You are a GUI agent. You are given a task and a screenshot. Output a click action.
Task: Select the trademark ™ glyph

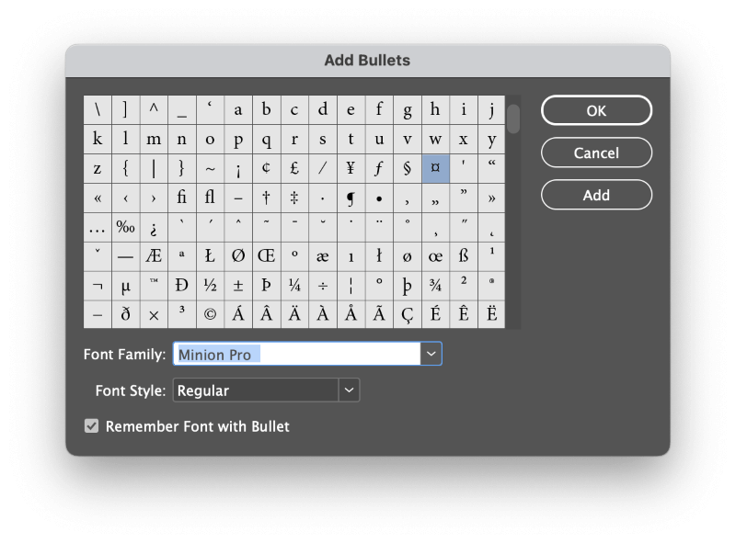(x=153, y=285)
